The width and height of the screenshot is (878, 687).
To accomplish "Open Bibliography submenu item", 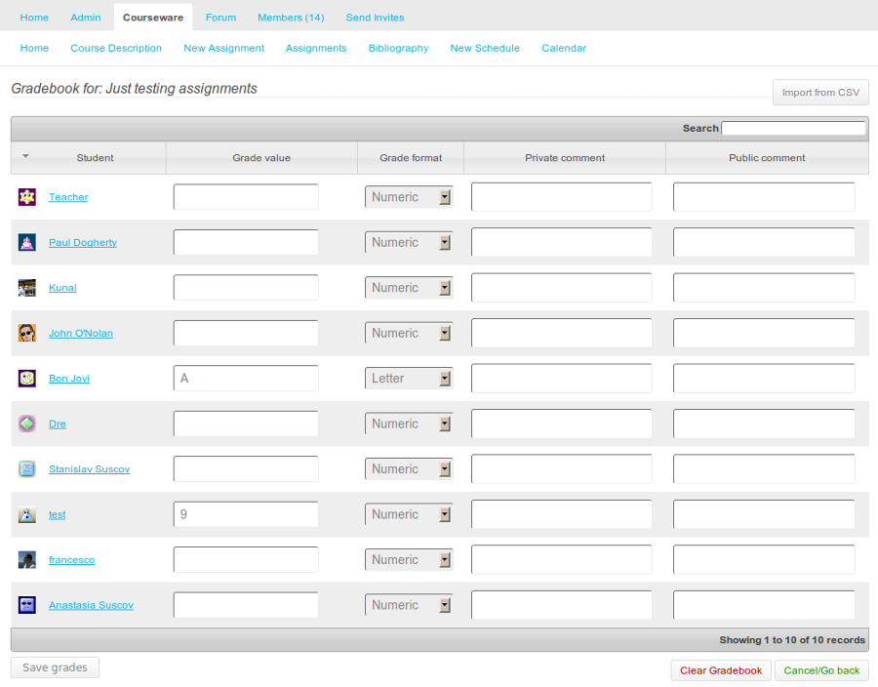I will pyautogui.click(x=398, y=48).
